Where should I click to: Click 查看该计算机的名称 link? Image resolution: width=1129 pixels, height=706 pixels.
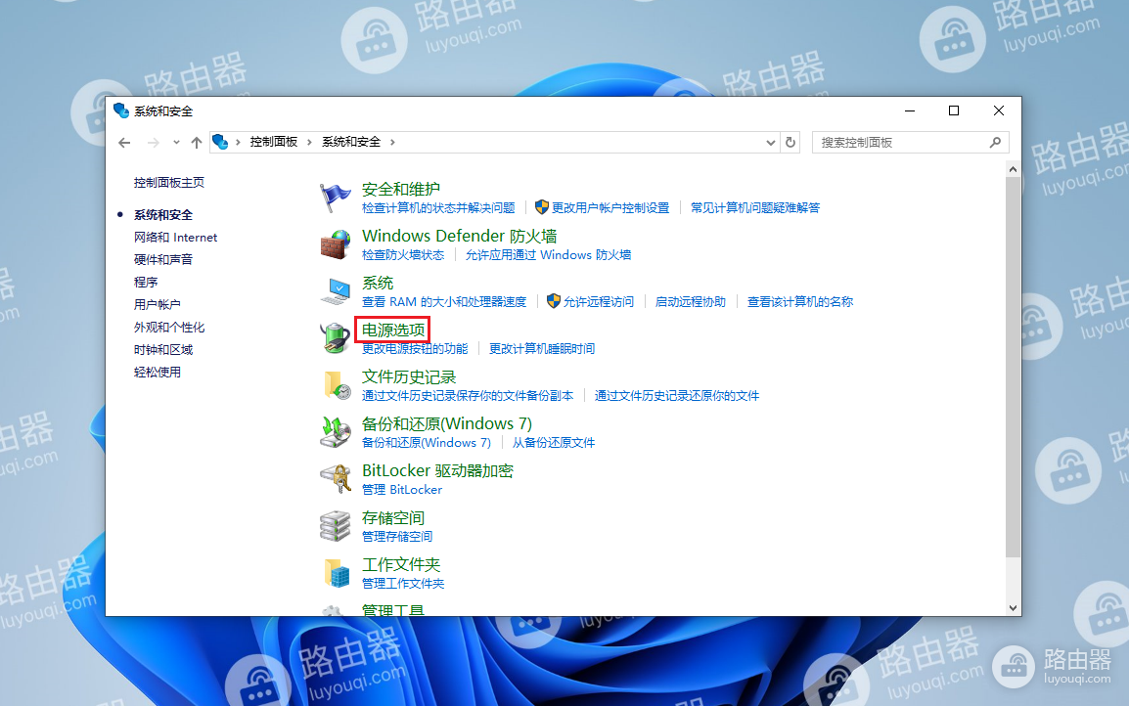point(800,301)
